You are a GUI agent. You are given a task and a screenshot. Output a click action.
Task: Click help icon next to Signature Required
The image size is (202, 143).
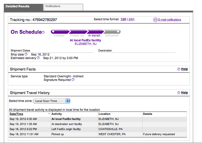click(x=73, y=80)
